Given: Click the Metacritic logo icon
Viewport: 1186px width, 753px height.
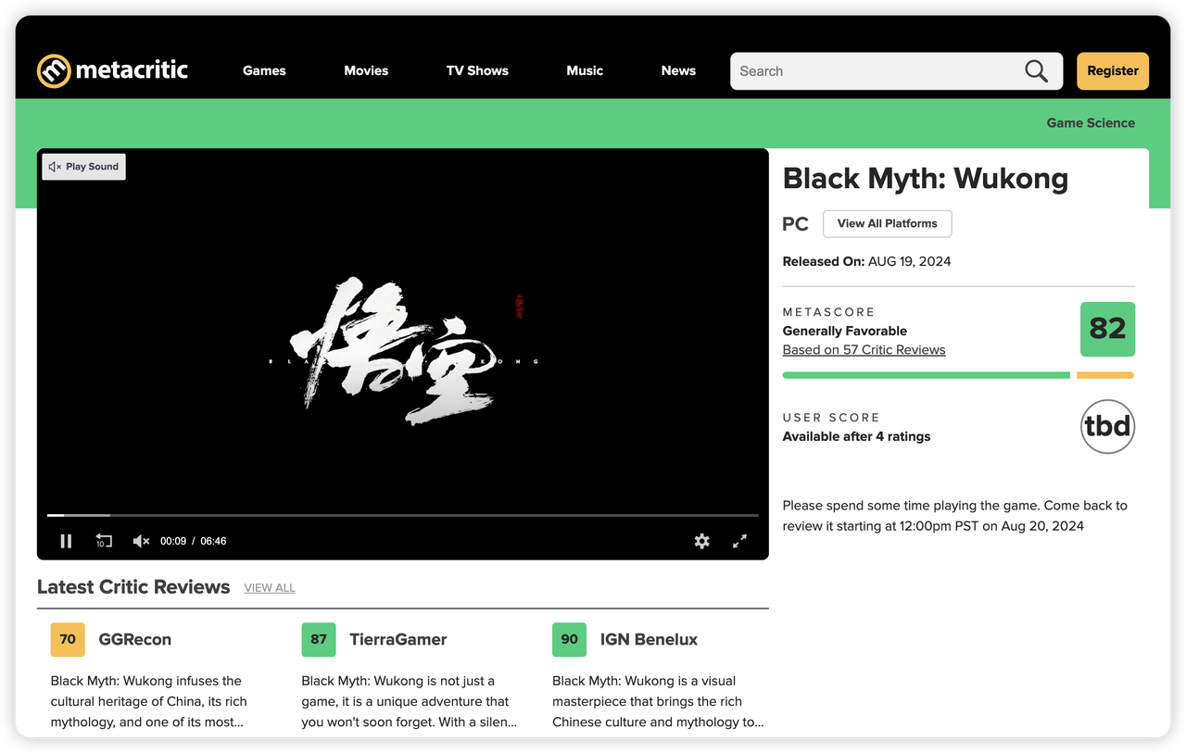Looking at the screenshot, I should pos(54,71).
